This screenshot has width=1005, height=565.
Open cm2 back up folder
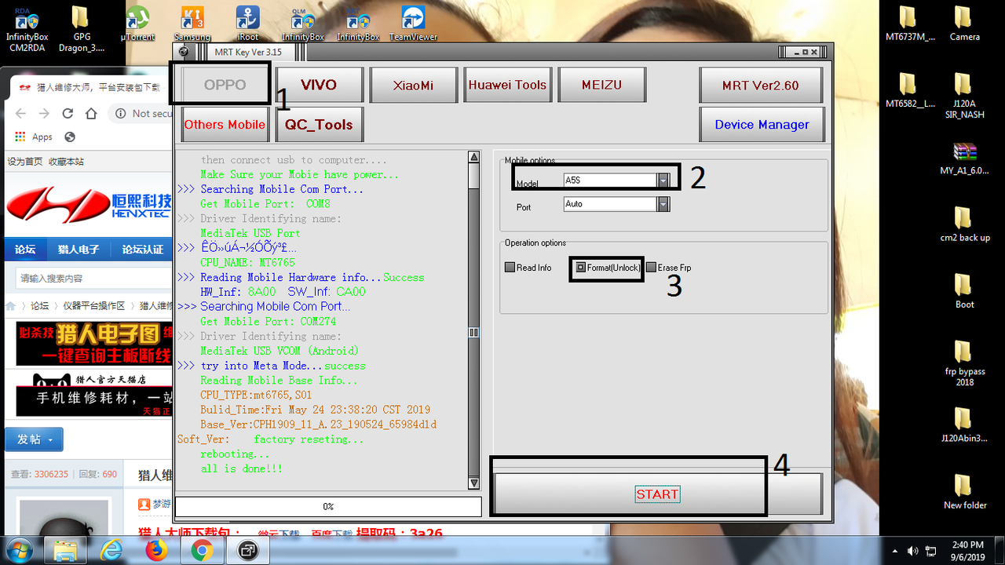tap(964, 224)
